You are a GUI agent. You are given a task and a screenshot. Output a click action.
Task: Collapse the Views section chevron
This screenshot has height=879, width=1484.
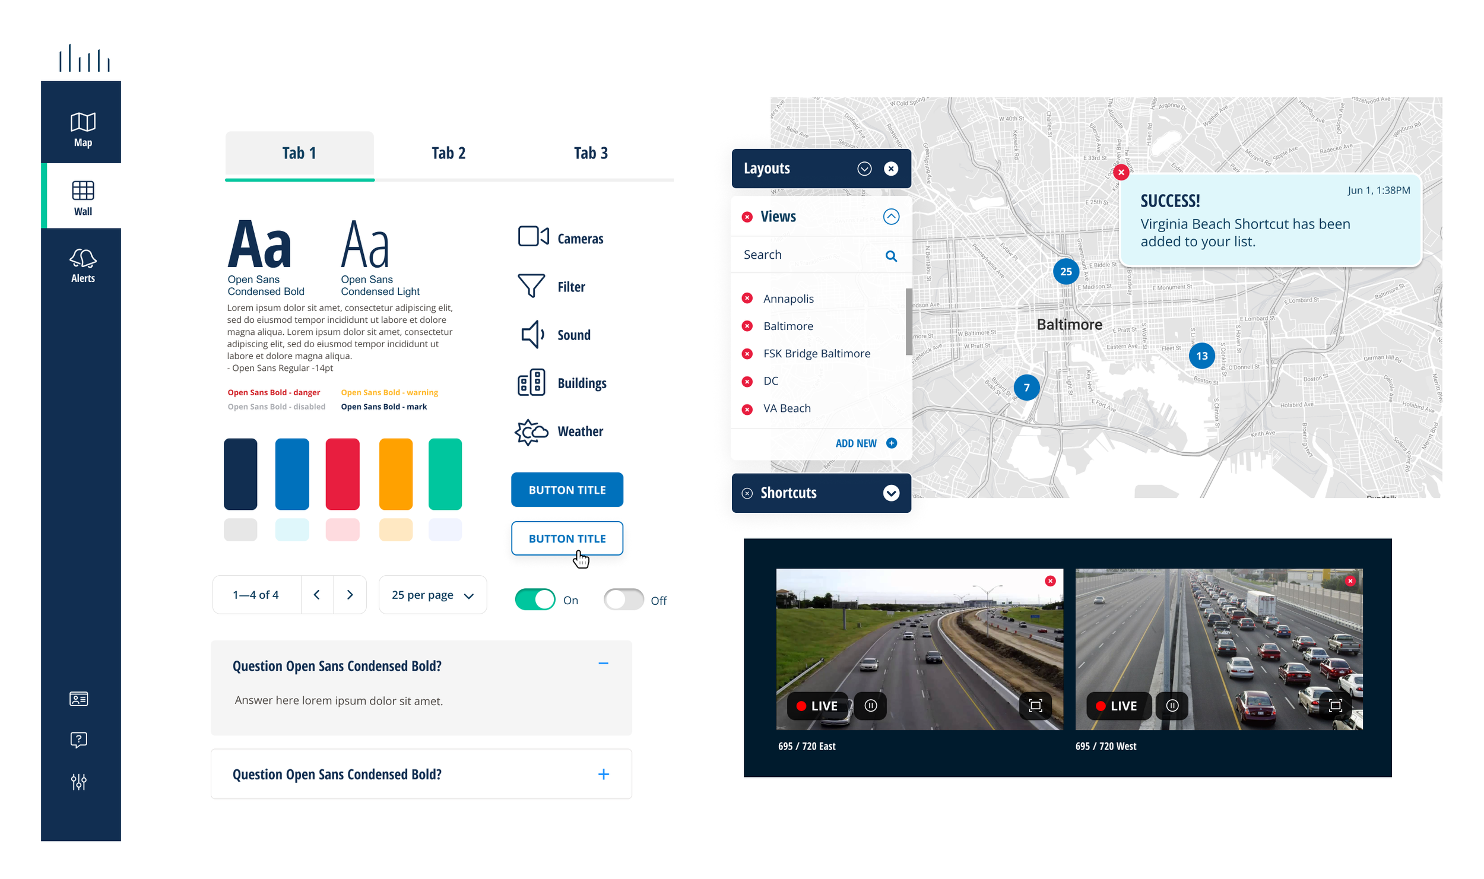pos(890,217)
